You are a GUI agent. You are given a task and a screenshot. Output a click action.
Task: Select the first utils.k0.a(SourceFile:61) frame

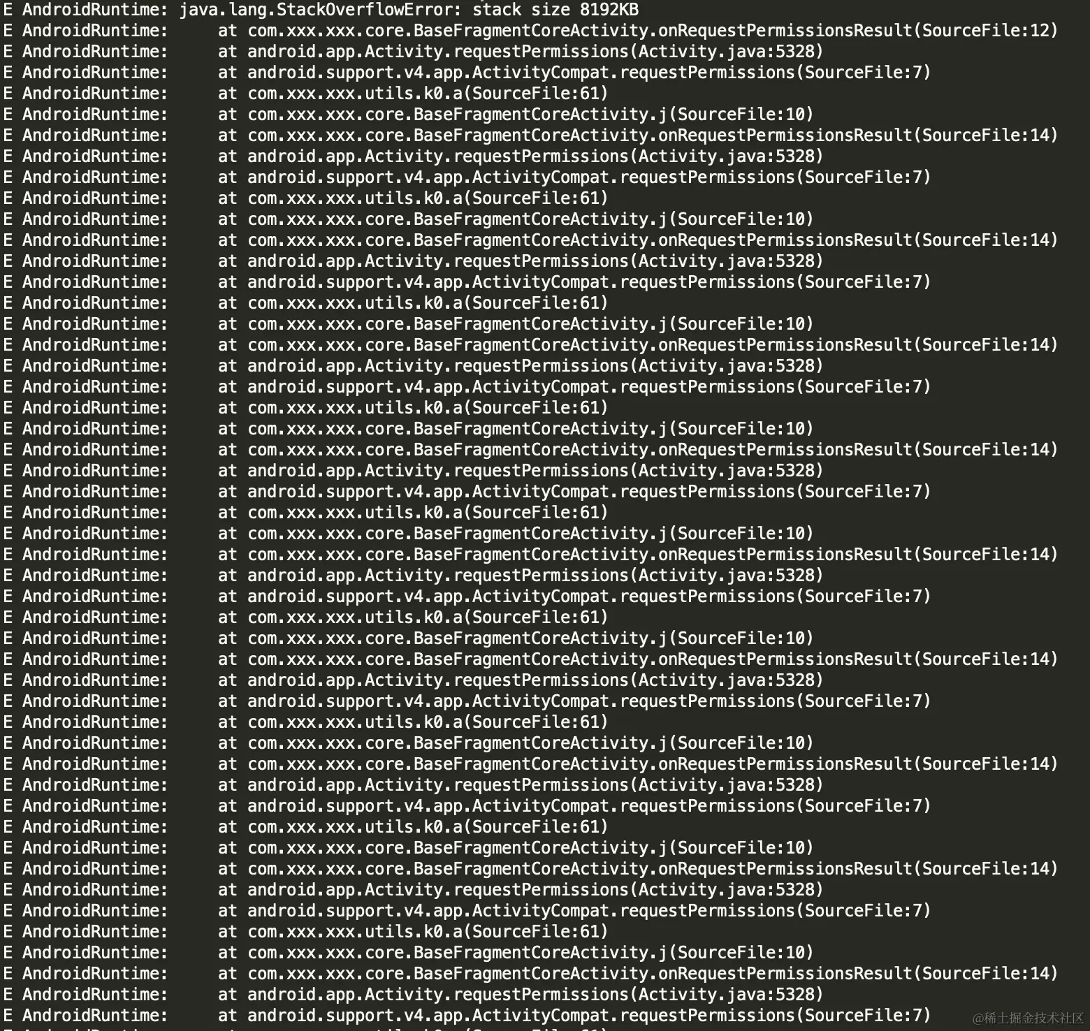(413, 94)
